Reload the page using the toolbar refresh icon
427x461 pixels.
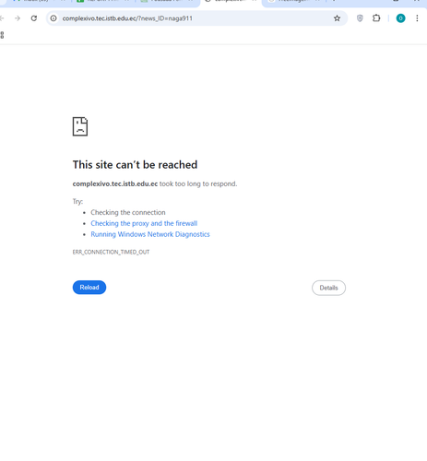[34, 18]
